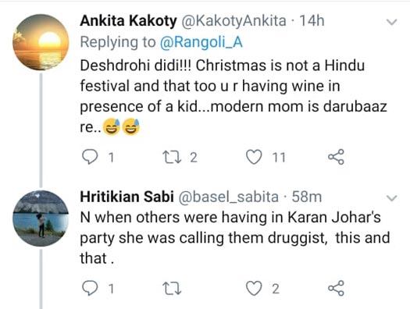
Task: Click the Ankita Kakoty display name
Action: pyautogui.click(x=128, y=20)
